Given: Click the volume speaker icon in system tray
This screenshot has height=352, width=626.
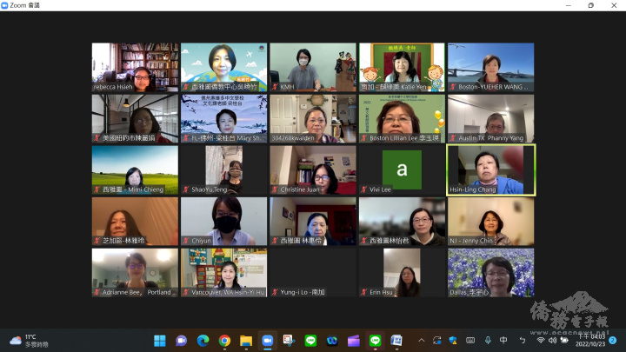Looking at the screenshot, I should [551, 340].
